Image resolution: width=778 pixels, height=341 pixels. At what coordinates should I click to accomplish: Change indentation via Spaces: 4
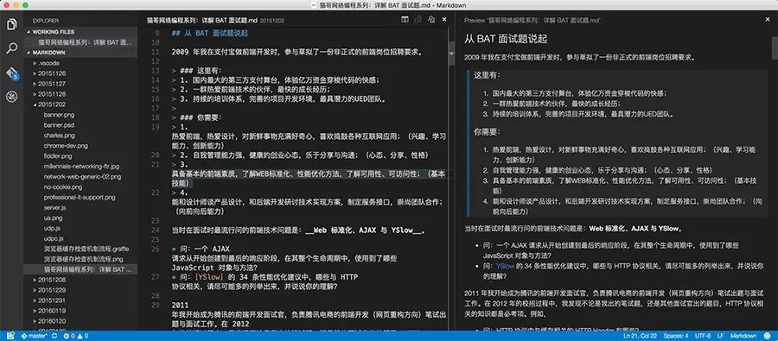coord(676,336)
